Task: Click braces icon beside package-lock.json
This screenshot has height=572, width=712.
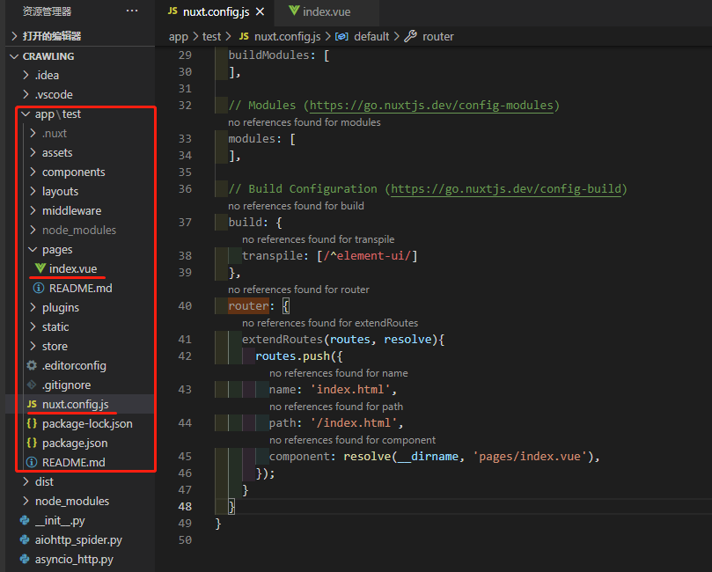Action: [x=32, y=423]
